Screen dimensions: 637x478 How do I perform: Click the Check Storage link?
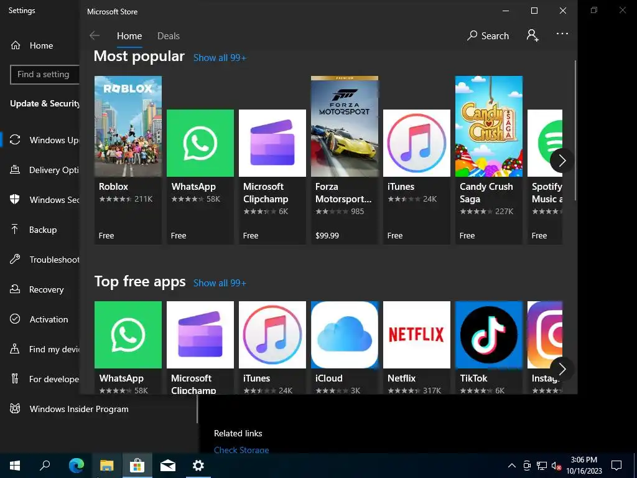(x=241, y=449)
